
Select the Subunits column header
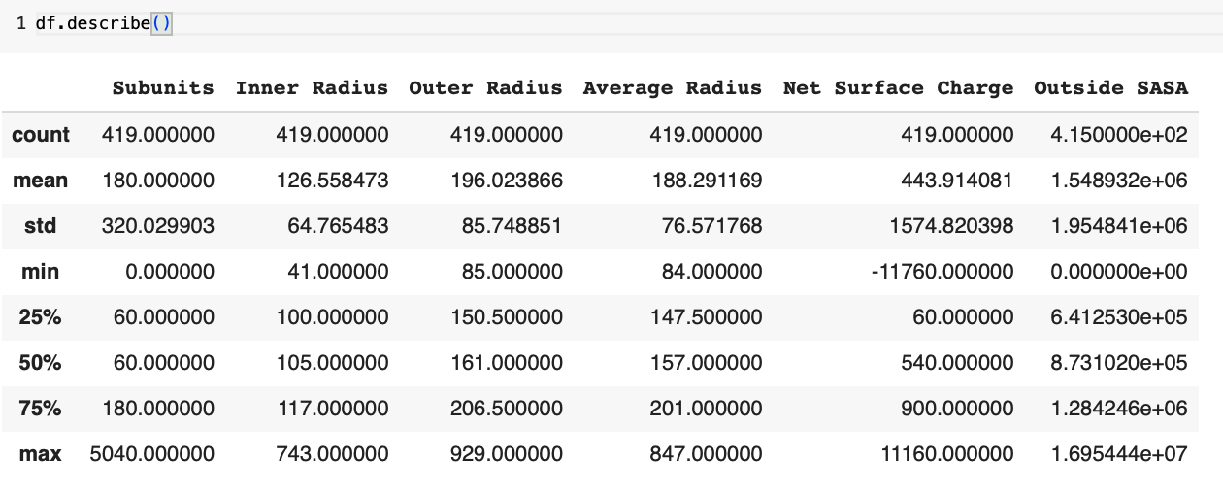(163, 88)
